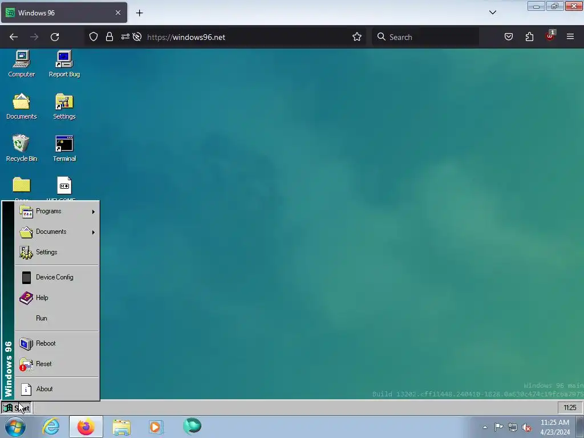This screenshot has height=438, width=584.
Task: Open Help from the Start menu
Action: point(57,298)
